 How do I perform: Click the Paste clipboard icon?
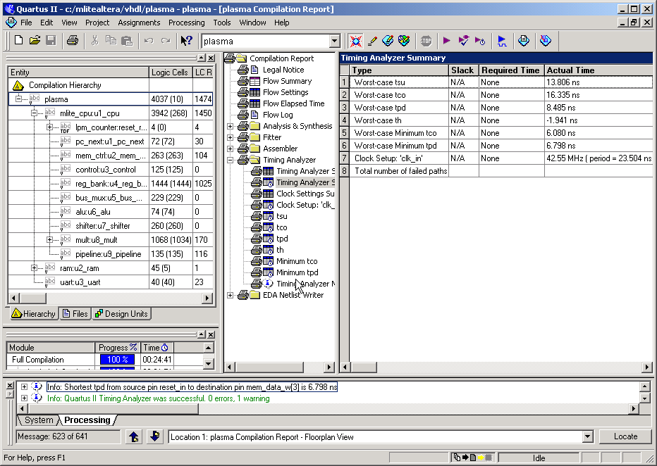(x=127, y=41)
